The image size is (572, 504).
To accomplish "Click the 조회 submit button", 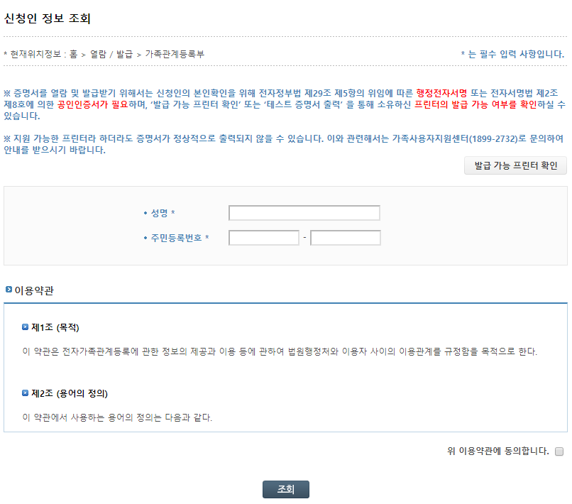I will coord(286,489).
